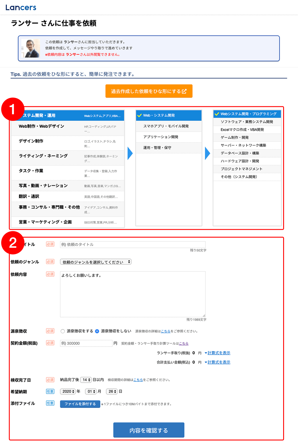Click 内容を確認する button
This screenshot has height=447, width=298.
[x=149, y=430]
